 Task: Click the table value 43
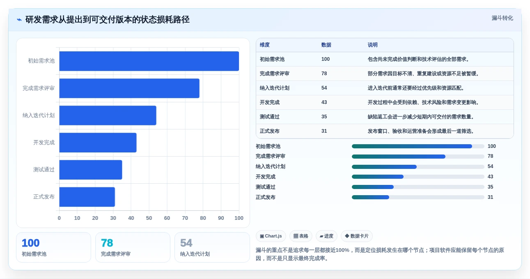point(324,102)
